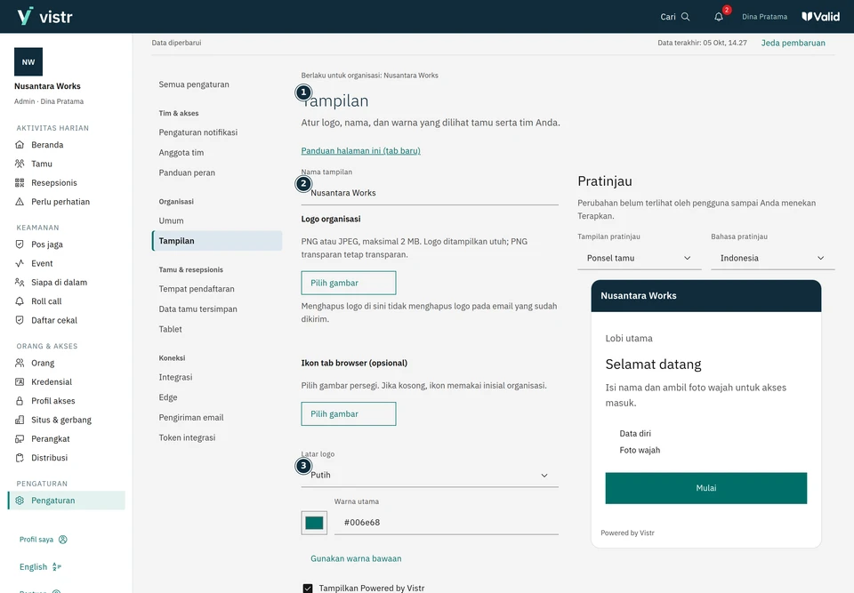Select Tempat pendaftaran menu item
This screenshot has width=854, height=593.
pyautogui.click(x=197, y=289)
